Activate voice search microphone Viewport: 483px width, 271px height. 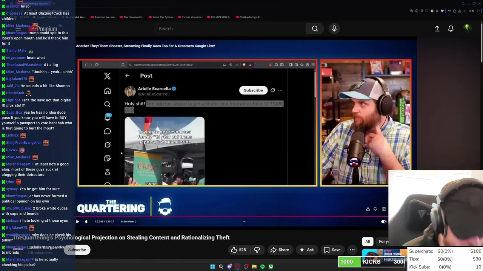334,29
